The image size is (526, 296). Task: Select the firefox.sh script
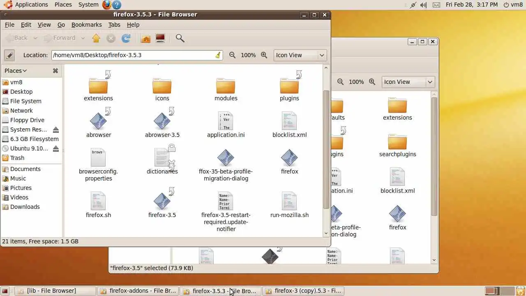(x=98, y=201)
